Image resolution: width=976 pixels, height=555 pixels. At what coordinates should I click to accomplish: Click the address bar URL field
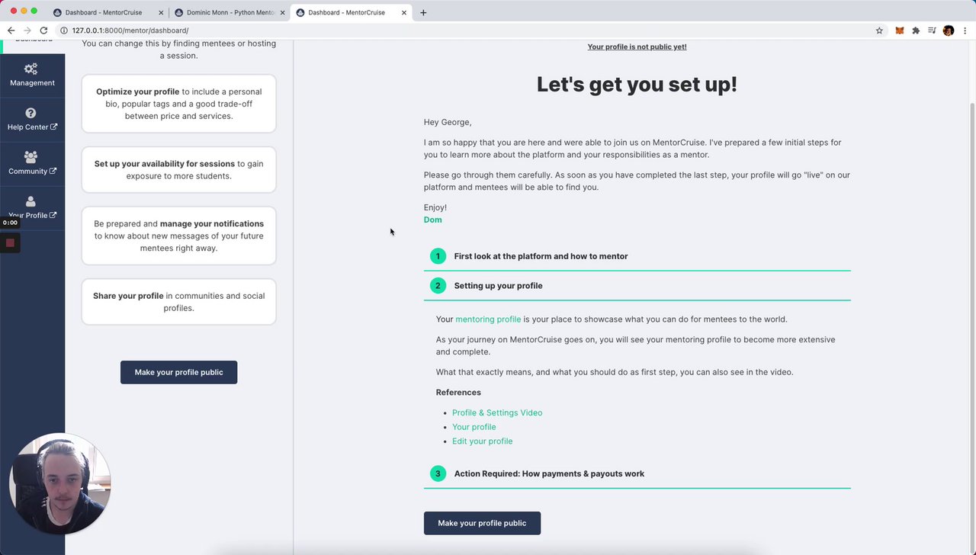(465, 30)
